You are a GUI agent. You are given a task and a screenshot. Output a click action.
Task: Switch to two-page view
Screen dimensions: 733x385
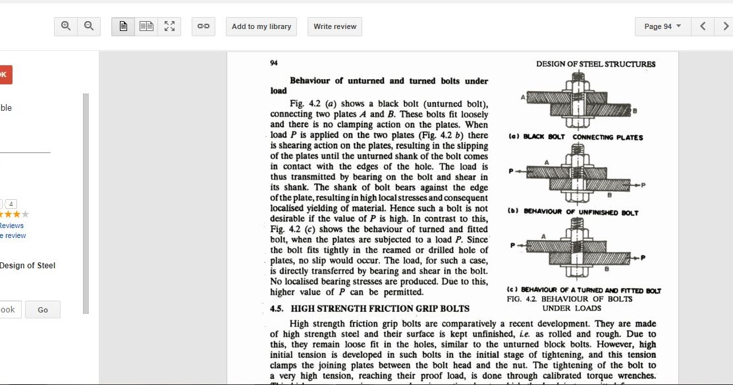click(x=146, y=26)
